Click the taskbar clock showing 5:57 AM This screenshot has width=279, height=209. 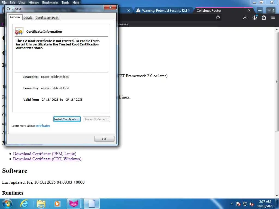265,204
